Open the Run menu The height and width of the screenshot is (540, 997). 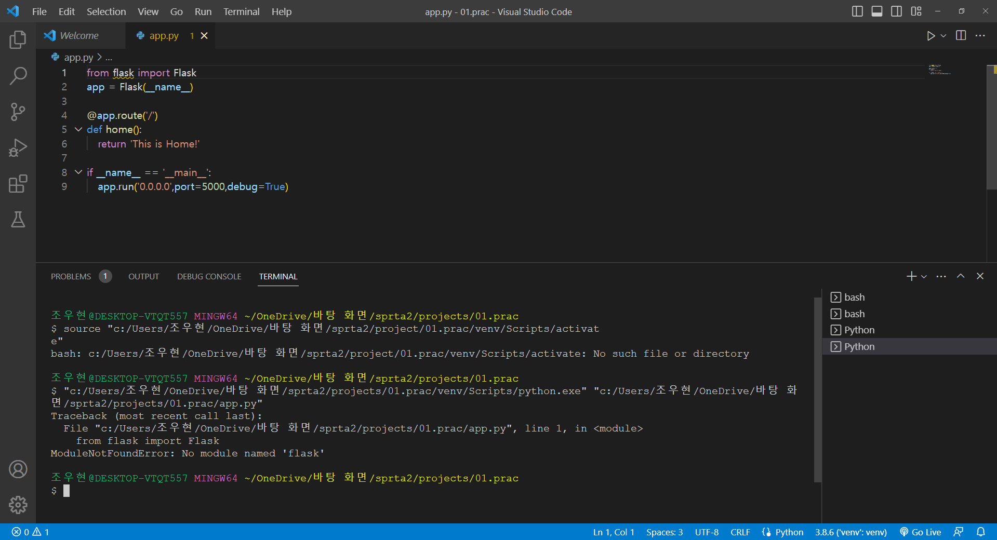(203, 11)
